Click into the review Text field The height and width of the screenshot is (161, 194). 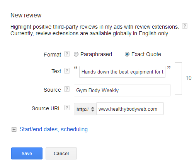122,72
